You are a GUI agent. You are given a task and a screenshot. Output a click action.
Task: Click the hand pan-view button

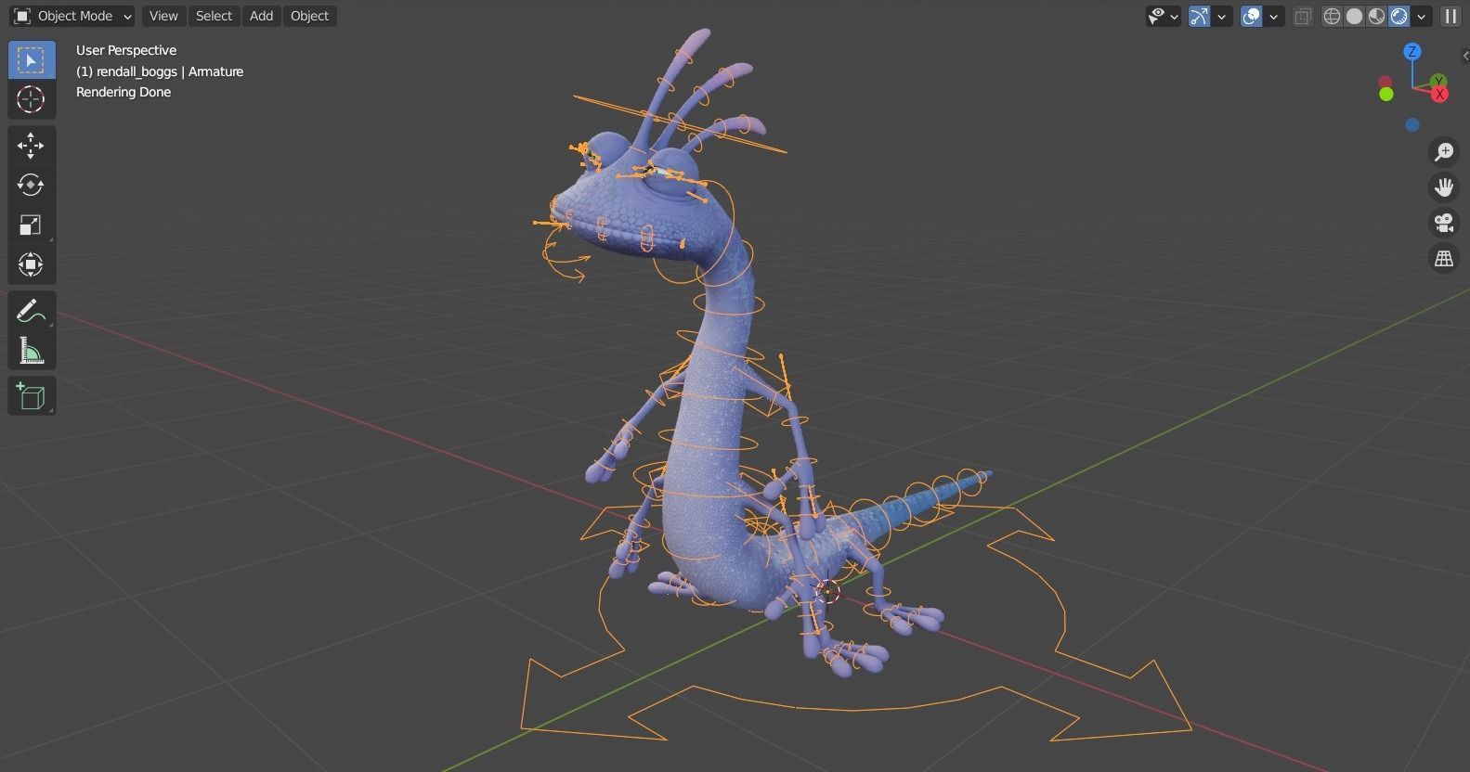tap(1444, 187)
